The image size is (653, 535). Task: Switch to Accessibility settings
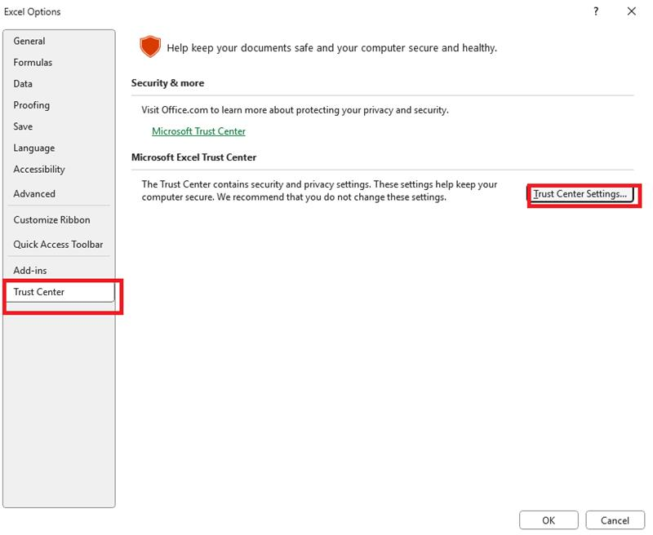pos(59,170)
